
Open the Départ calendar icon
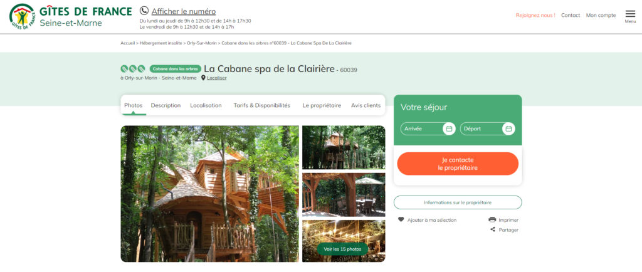point(508,129)
